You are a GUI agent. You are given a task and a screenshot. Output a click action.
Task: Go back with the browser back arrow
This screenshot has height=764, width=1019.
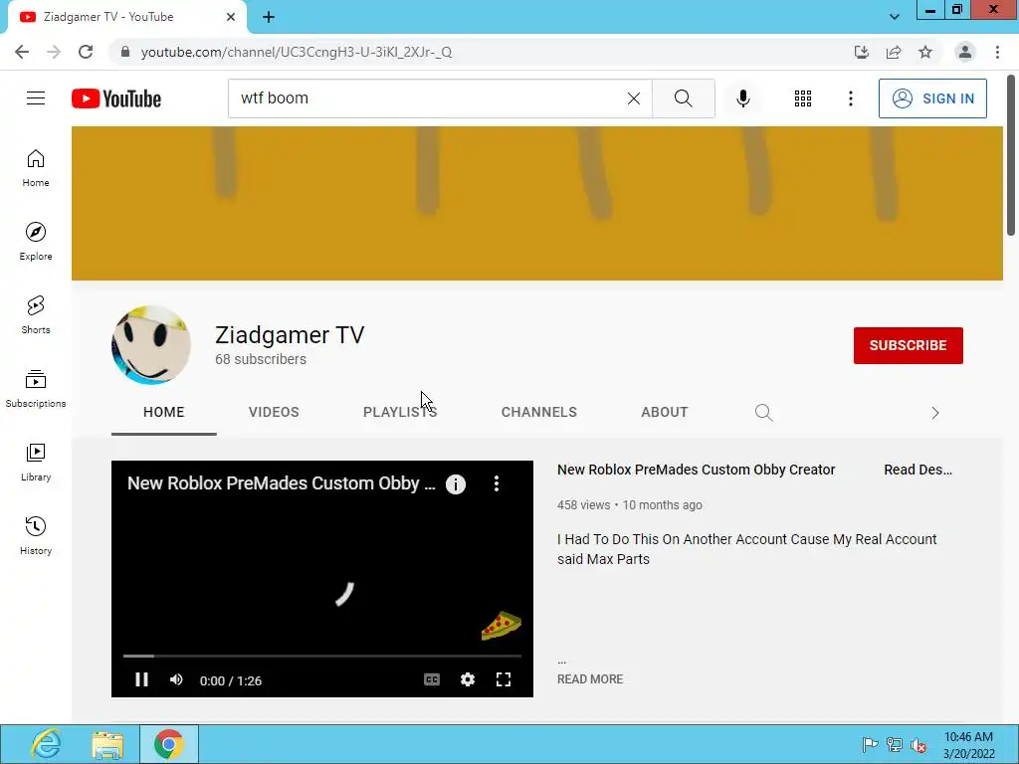22,52
